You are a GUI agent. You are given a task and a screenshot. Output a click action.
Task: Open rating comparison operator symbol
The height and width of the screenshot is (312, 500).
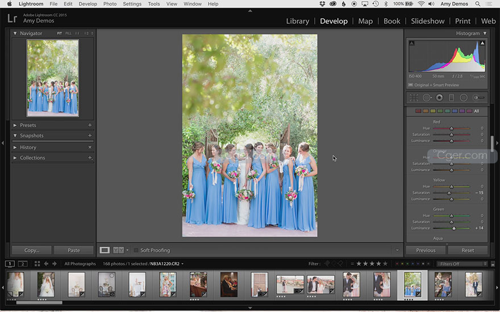coord(352,264)
